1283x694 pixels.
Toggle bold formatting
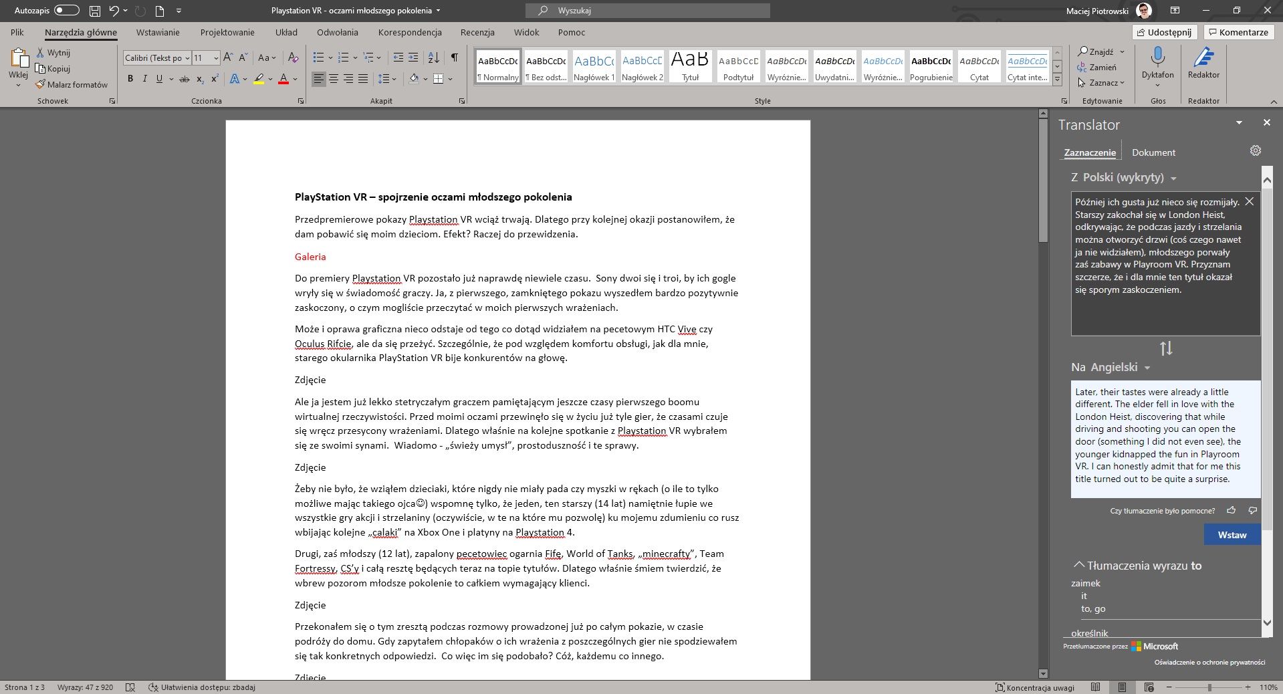point(130,79)
